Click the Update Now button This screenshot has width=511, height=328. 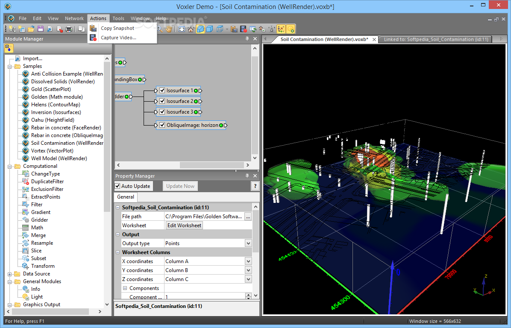pyautogui.click(x=180, y=186)
